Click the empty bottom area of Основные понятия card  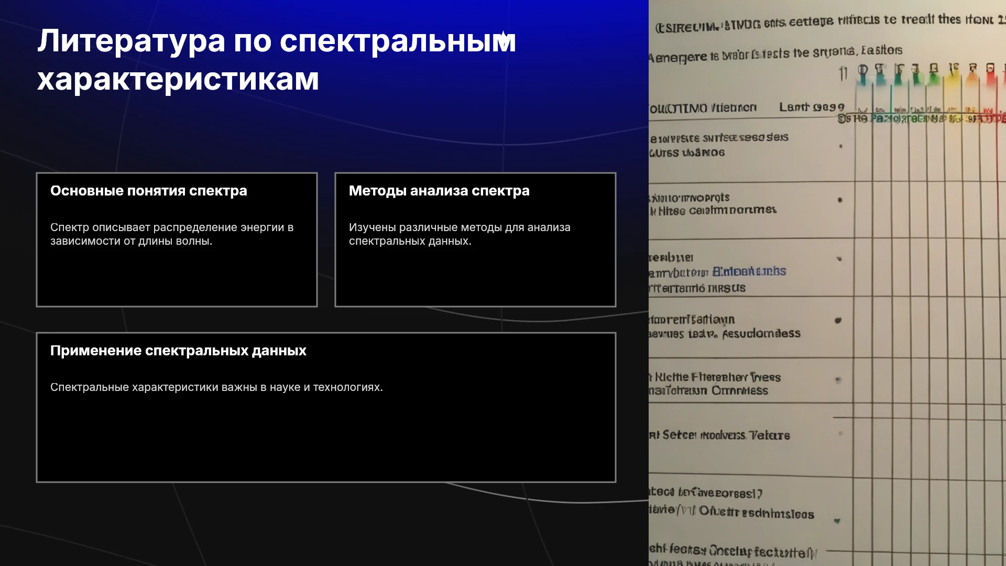click(x=177, y=278)
